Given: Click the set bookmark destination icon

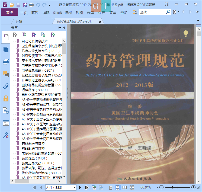Looking at the screenshot, I should pos(34,35).
